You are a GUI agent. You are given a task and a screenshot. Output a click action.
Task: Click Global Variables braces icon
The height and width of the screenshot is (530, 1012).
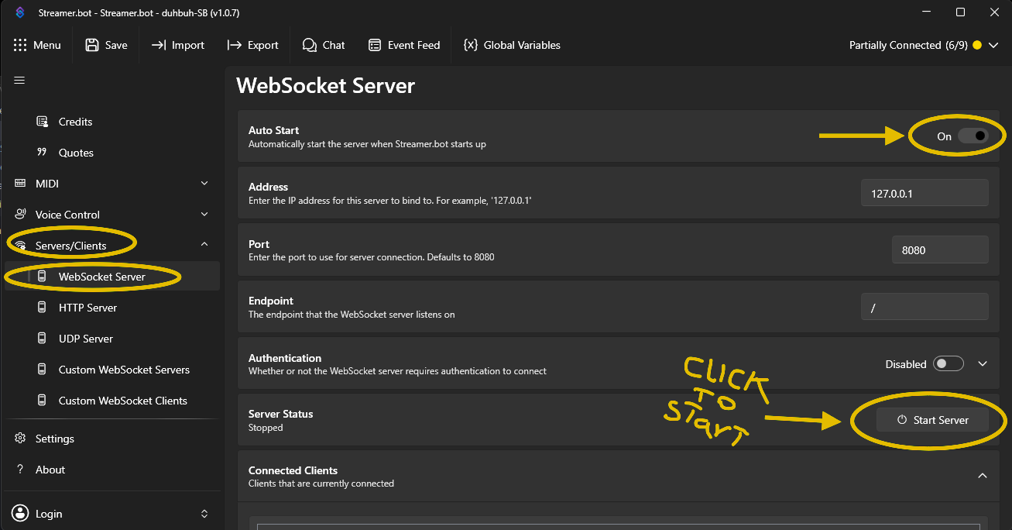pyautogui.click(x=470, y=45)
